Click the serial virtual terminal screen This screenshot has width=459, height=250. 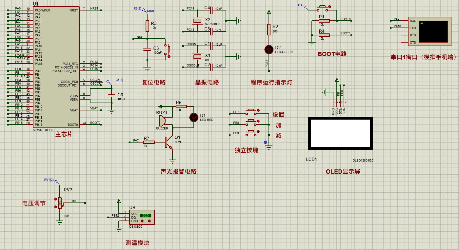(x=433, y=32)
